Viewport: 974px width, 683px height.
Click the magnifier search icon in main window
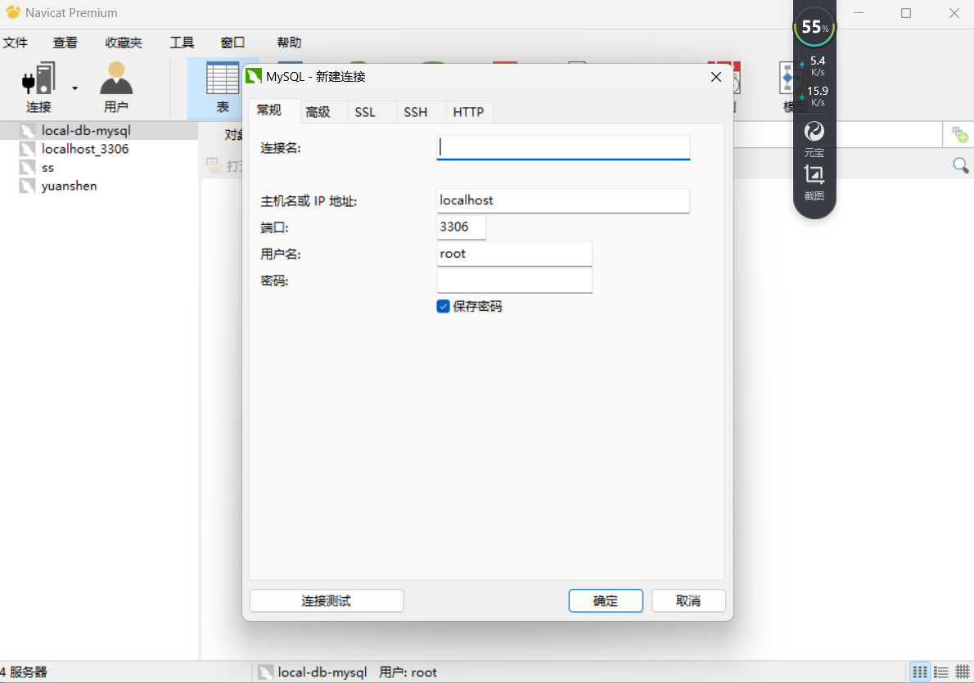pos(960,165)
